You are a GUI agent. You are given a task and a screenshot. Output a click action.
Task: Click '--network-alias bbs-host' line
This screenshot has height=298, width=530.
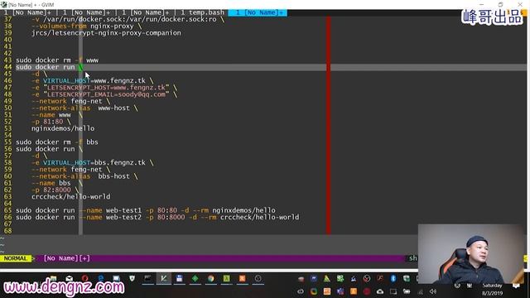(84, 176)
